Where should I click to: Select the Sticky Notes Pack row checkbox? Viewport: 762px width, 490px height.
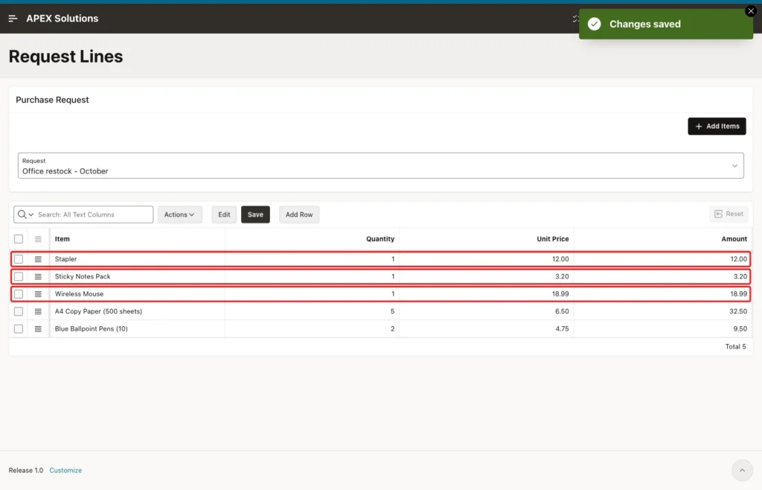pyautogui.click(x=19, y=276)
